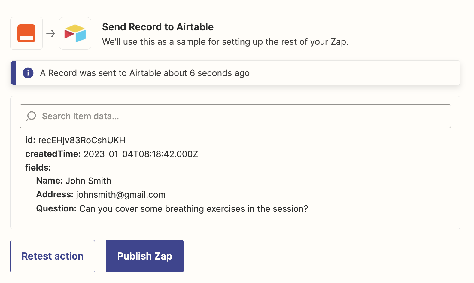Image resolution: width=474 pixels, height=283 pixels.
Task: Click the blue info circle icon
Action: click(x=28, y=73)
